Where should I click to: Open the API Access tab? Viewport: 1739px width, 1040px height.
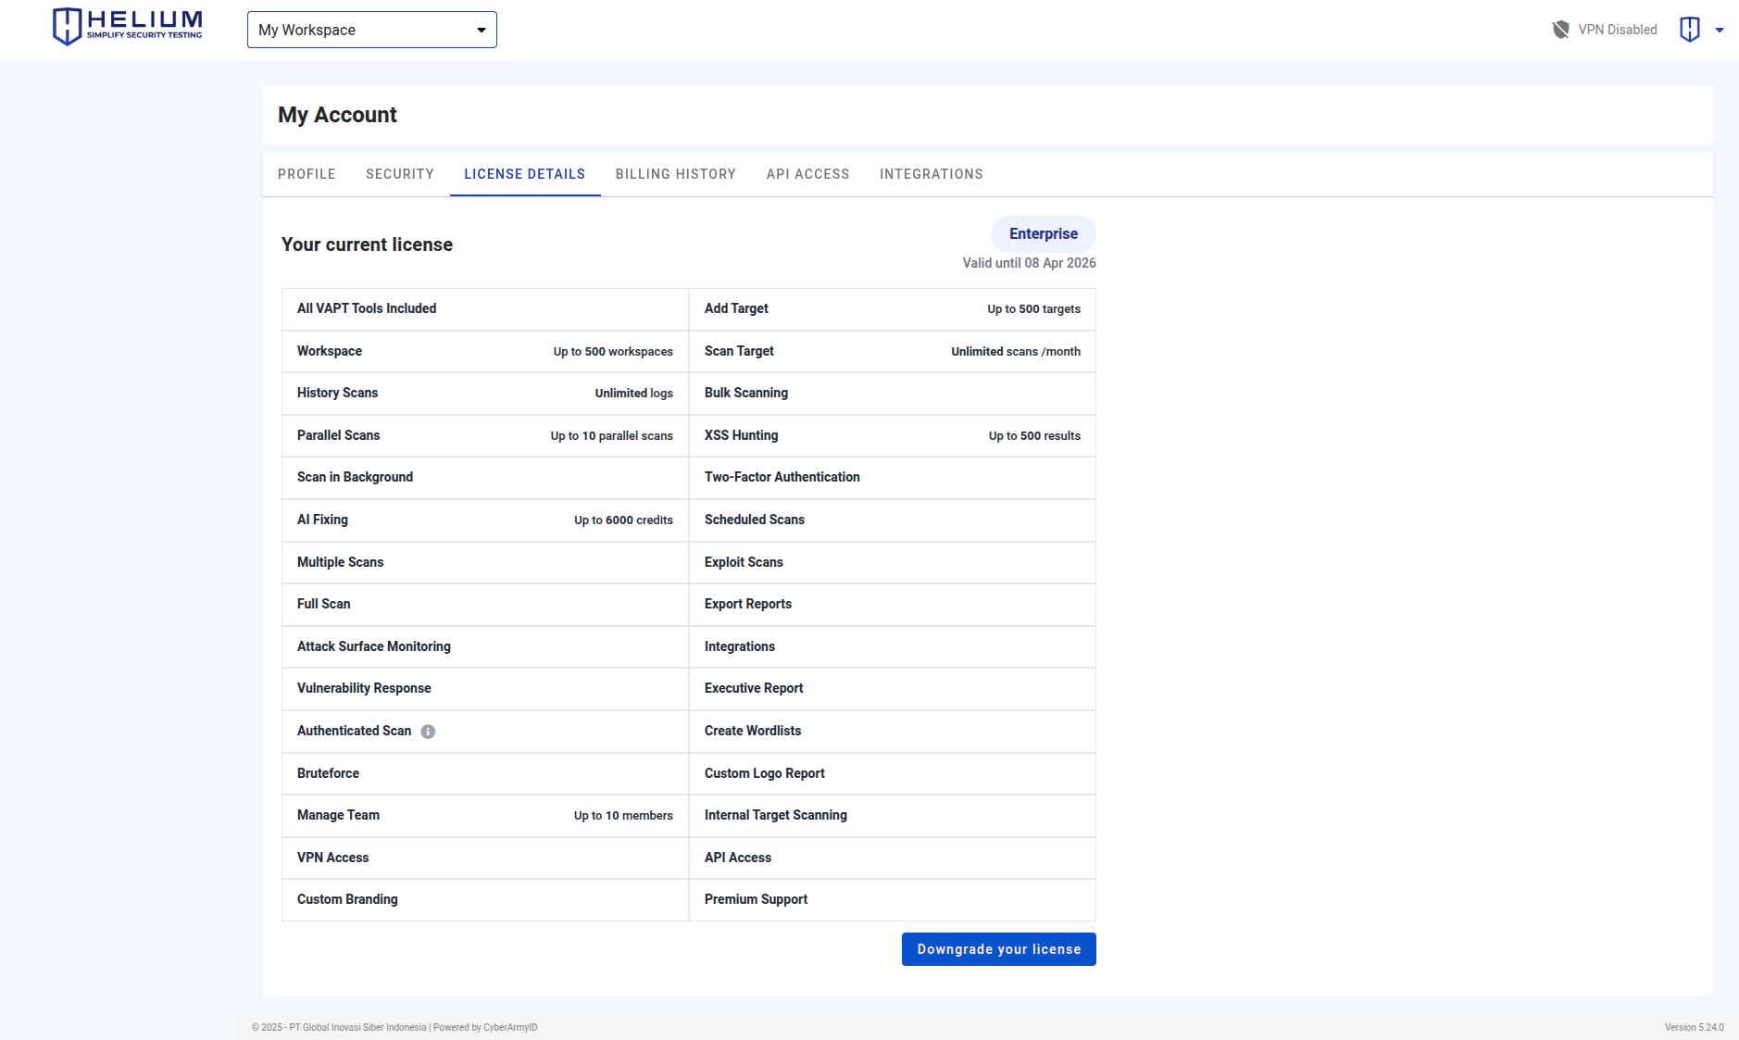click(x=807, y=174)
